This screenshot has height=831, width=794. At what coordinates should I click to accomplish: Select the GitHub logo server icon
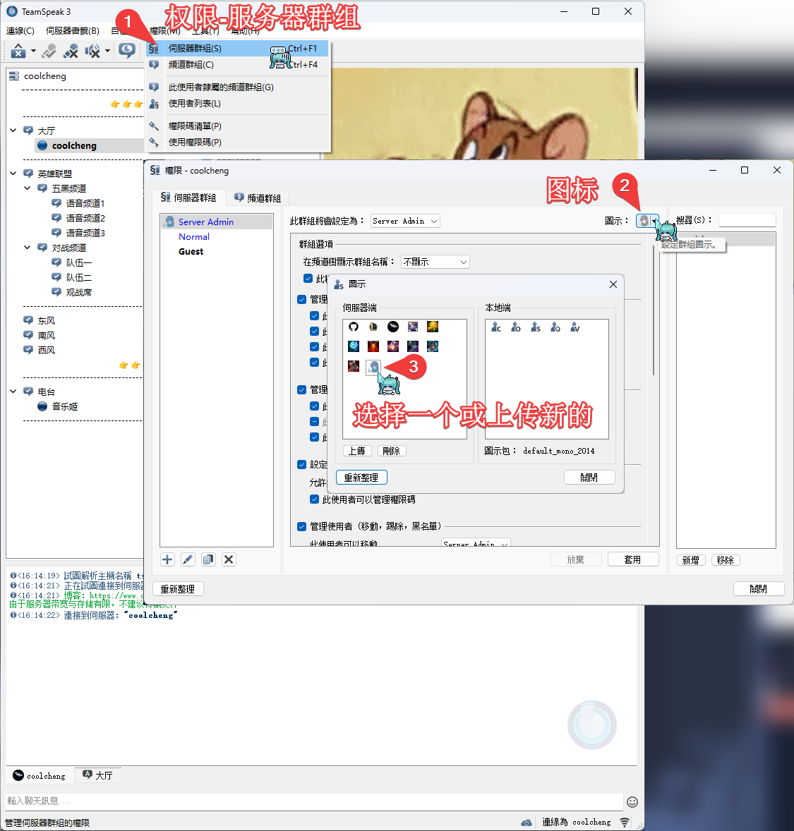coord(354,327)
